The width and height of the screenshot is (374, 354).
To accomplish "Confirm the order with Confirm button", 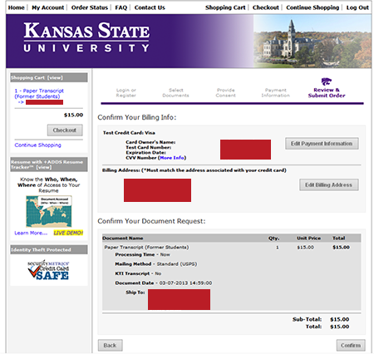I will pyautogui.click(x=351, y=346).
